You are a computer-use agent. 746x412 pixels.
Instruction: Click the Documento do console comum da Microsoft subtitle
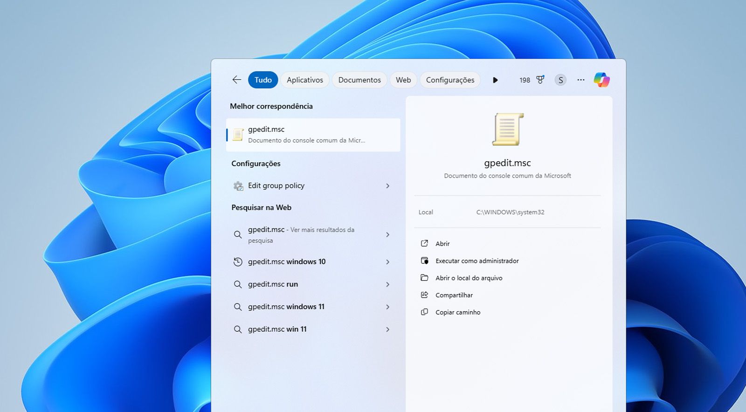(508, 176)
